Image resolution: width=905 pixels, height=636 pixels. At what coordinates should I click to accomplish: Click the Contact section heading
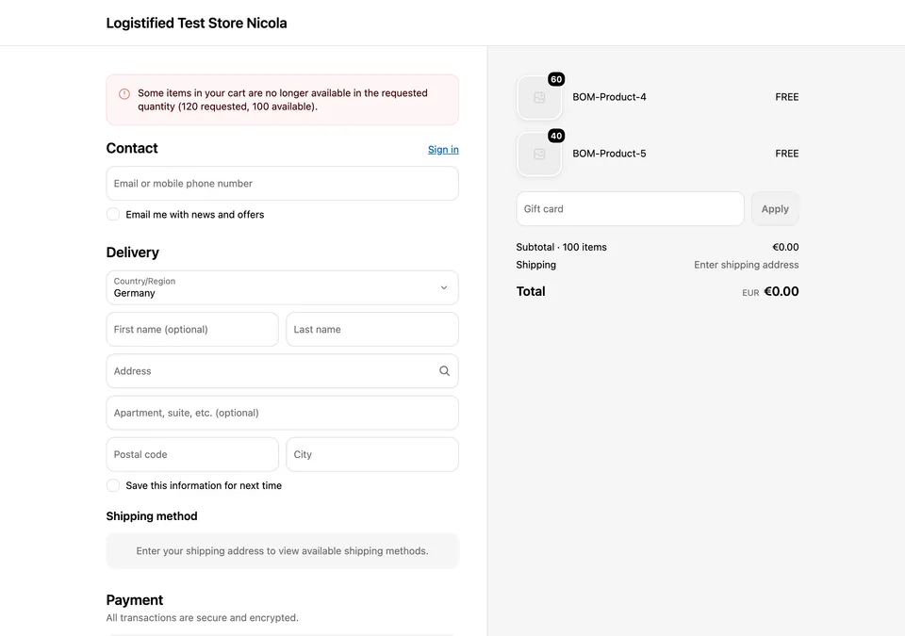(132, 148)
